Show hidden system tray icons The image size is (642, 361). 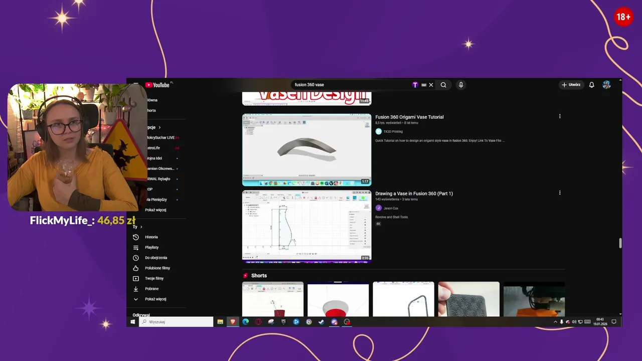[555, 322]
